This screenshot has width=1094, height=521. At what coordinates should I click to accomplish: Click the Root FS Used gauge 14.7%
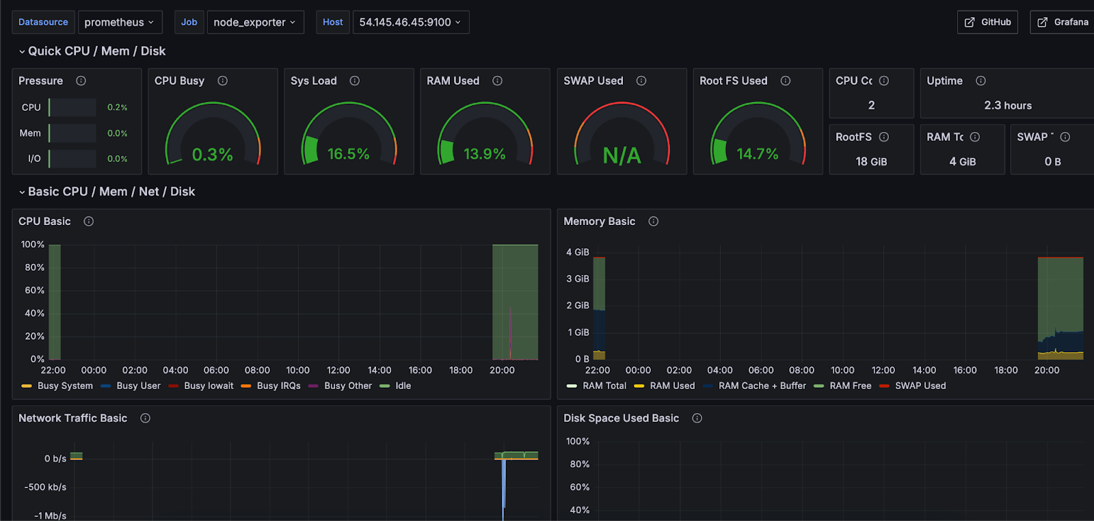click(x=758, y=134)
